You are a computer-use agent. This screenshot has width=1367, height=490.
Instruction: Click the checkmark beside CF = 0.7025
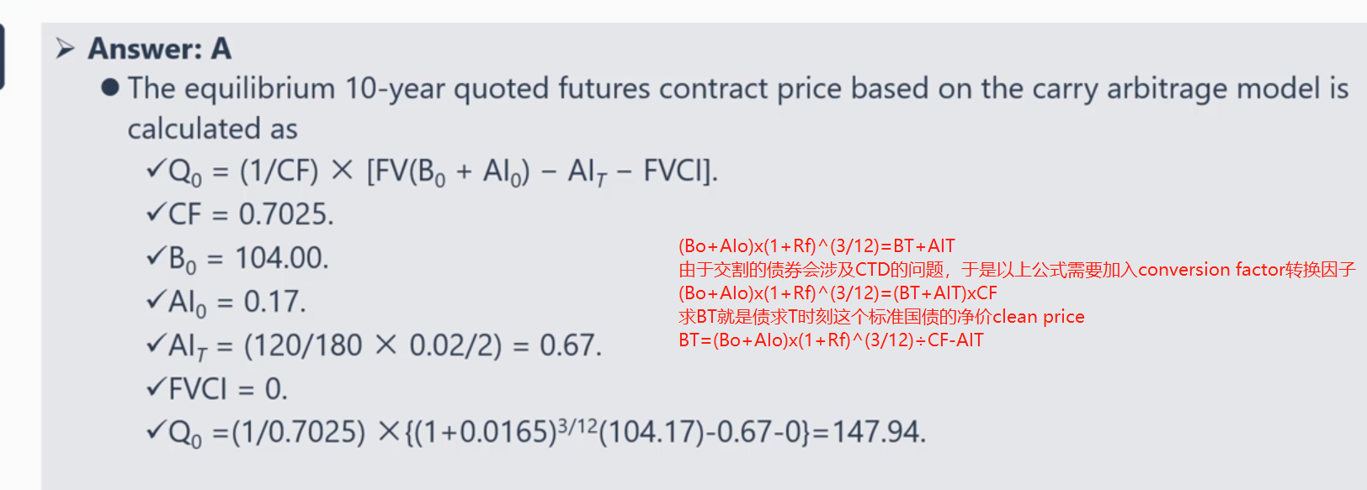tap(156, 213)
